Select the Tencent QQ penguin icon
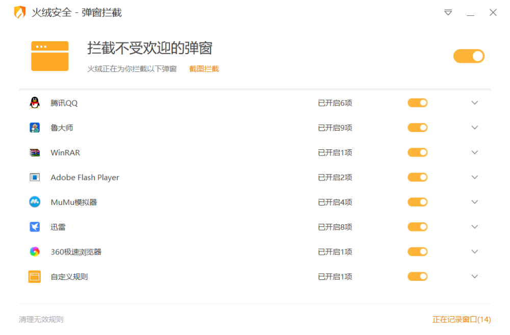 tap(35, 103)
